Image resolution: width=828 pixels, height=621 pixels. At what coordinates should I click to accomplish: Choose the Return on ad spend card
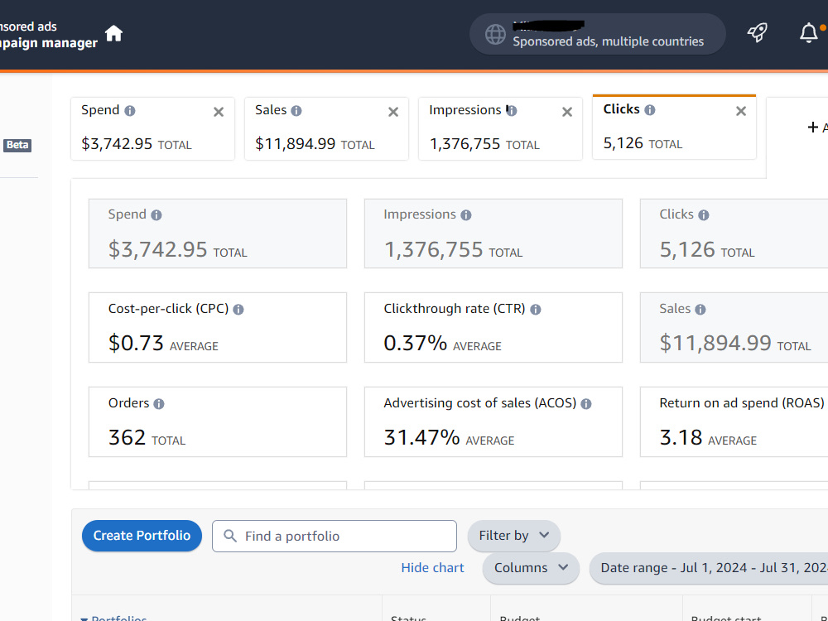tap(734, 422)
